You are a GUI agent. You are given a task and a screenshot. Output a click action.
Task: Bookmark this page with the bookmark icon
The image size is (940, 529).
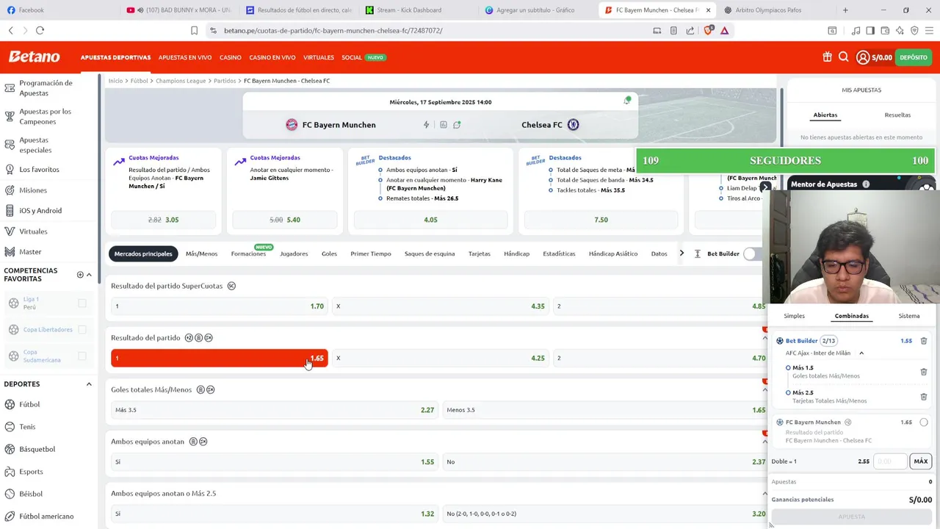194,30
